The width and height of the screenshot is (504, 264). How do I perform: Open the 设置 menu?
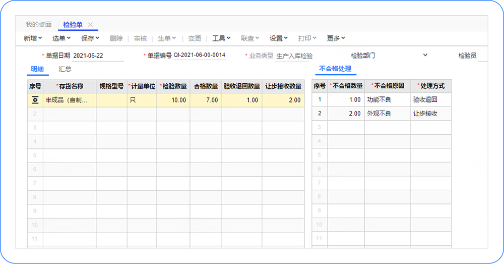[x=278, y=38]
